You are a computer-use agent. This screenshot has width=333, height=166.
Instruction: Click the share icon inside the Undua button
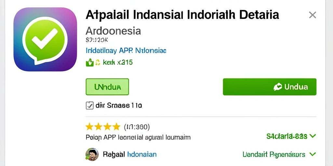coord(278,87)
